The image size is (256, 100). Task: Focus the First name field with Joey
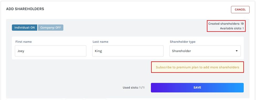50,51
